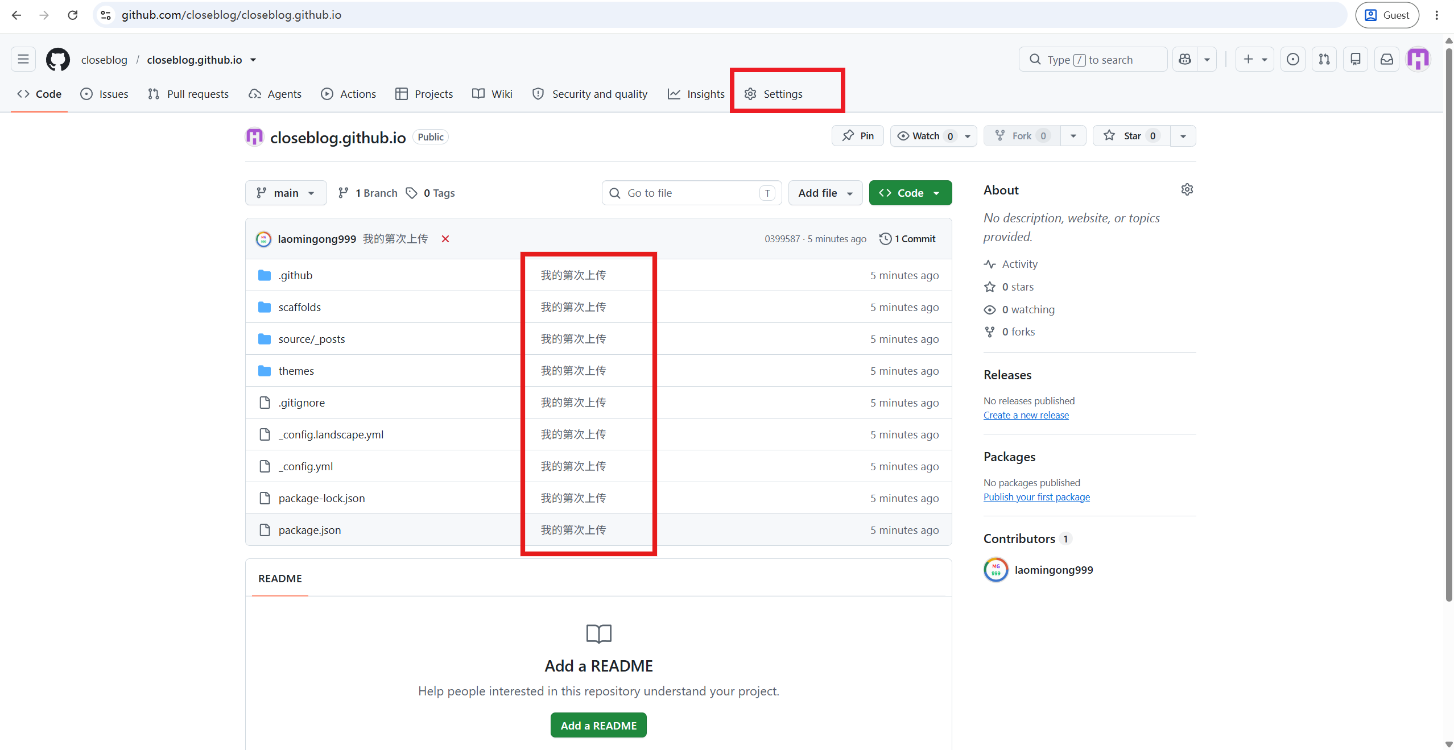Open the Copilot chat icon
Image resolution: width=1454 pixels, height=750 pixels.
click(x=1185, y=59)
